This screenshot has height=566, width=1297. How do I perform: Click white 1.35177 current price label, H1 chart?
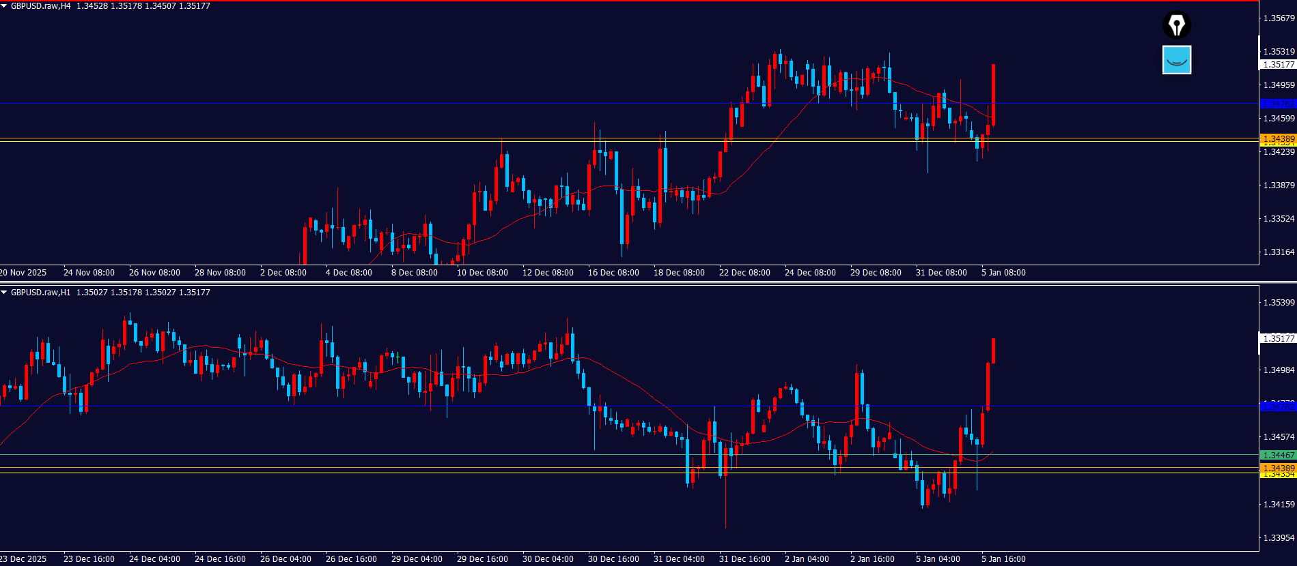(x=1278, y=338)
